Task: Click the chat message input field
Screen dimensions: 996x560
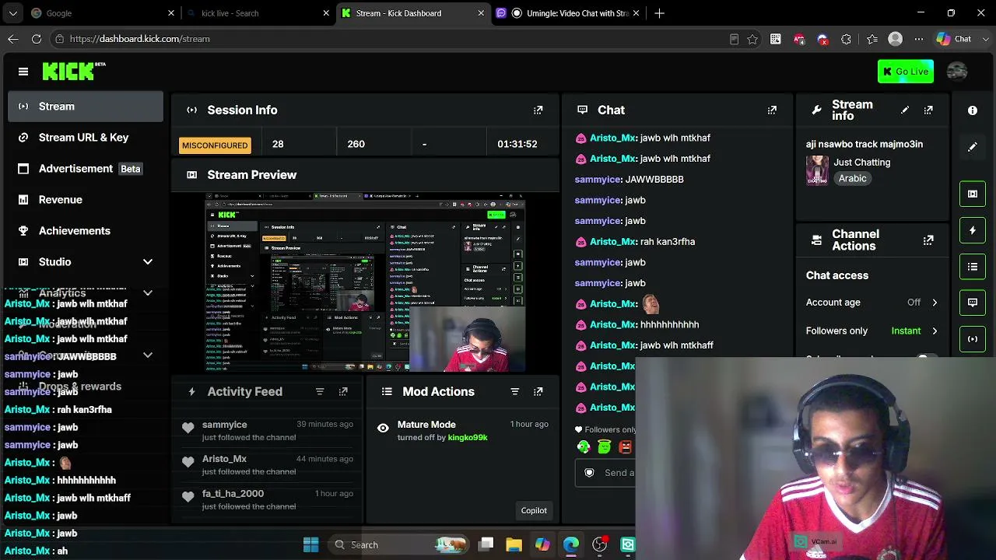Action: click(x=605, y=473)
